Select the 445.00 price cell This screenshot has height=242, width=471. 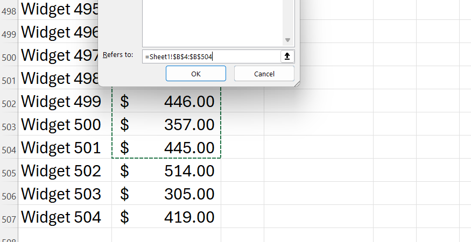[x=166, y=147]
